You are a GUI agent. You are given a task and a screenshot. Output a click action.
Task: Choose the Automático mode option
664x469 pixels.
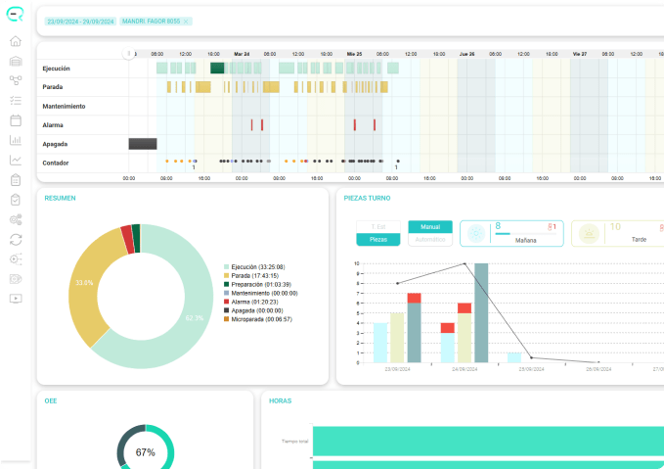pyautogui.click(x=430, y=240)
